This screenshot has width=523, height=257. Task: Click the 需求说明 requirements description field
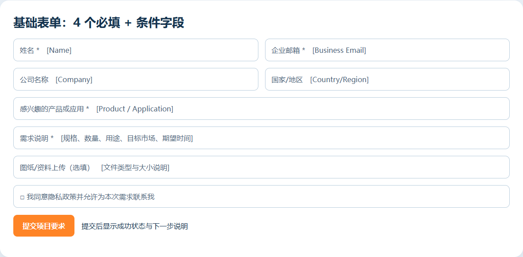tap(261, 138)
